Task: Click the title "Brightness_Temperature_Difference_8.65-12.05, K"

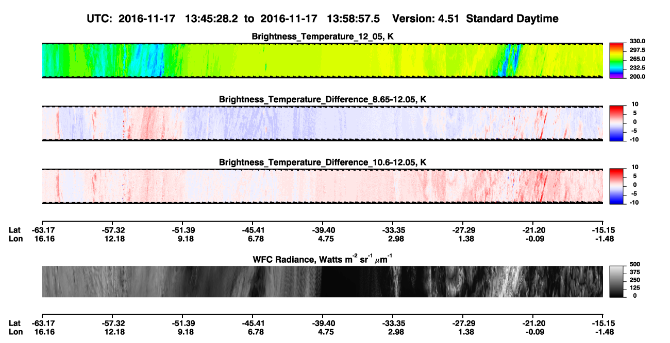Action: (323, 99)
